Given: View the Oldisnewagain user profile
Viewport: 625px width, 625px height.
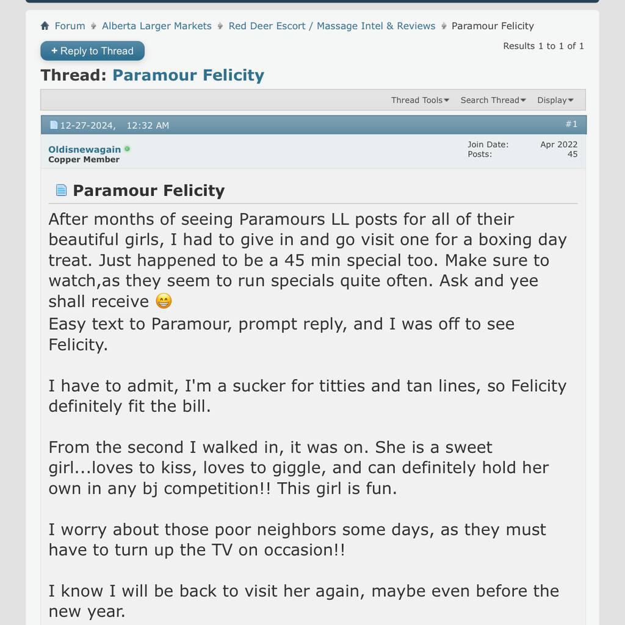Looking at the screenshot, I should (84, 150).
